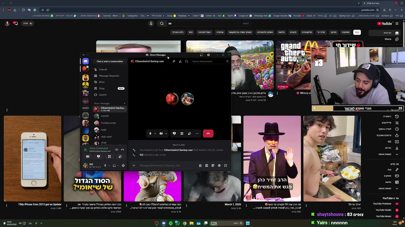Open the ofek-ohel conversation
The height and width of the screenshot is (227, 405).
(x=109, y=137)
